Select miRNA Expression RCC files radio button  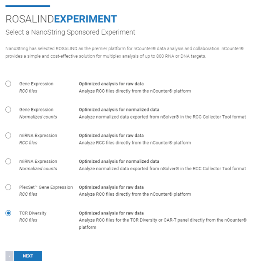(8, 136)
